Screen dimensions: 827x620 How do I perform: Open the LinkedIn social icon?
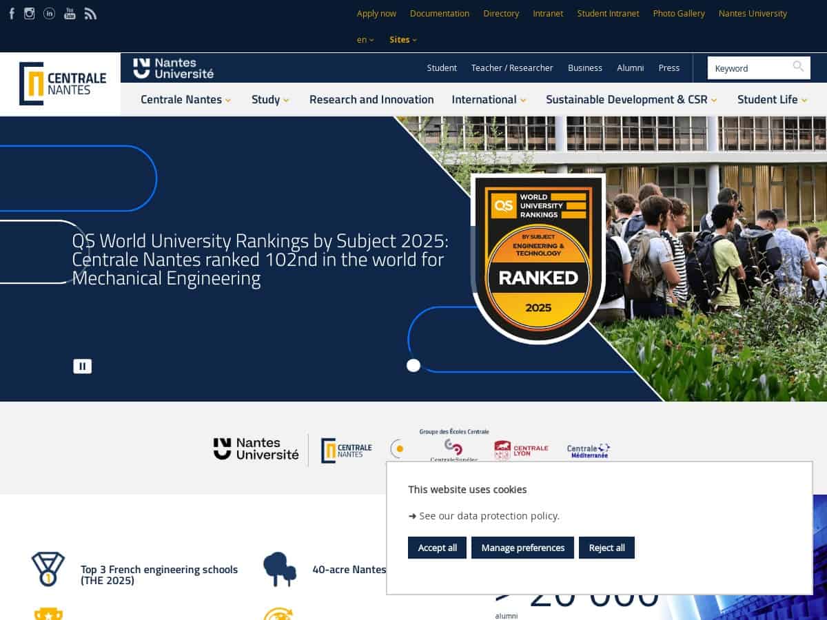click(x=49, y=13)
